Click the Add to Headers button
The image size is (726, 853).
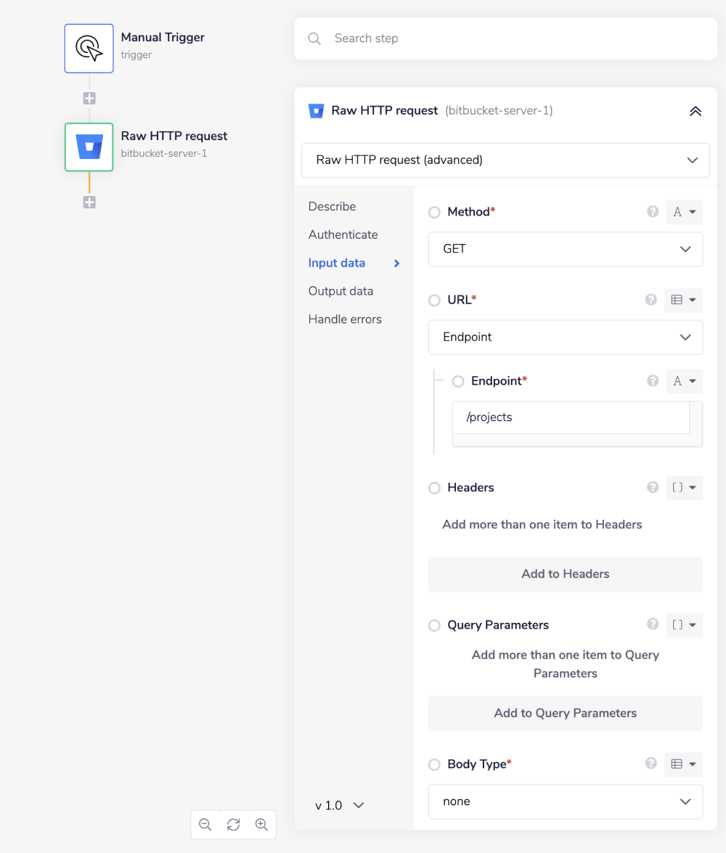coord(565,574)
